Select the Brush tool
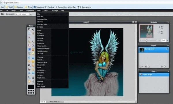The height and width of the screenshot is (104, 173). point(33,42)
